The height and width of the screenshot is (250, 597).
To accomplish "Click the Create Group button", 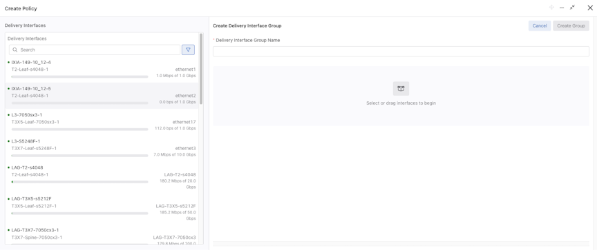I will tap(571, 25).
